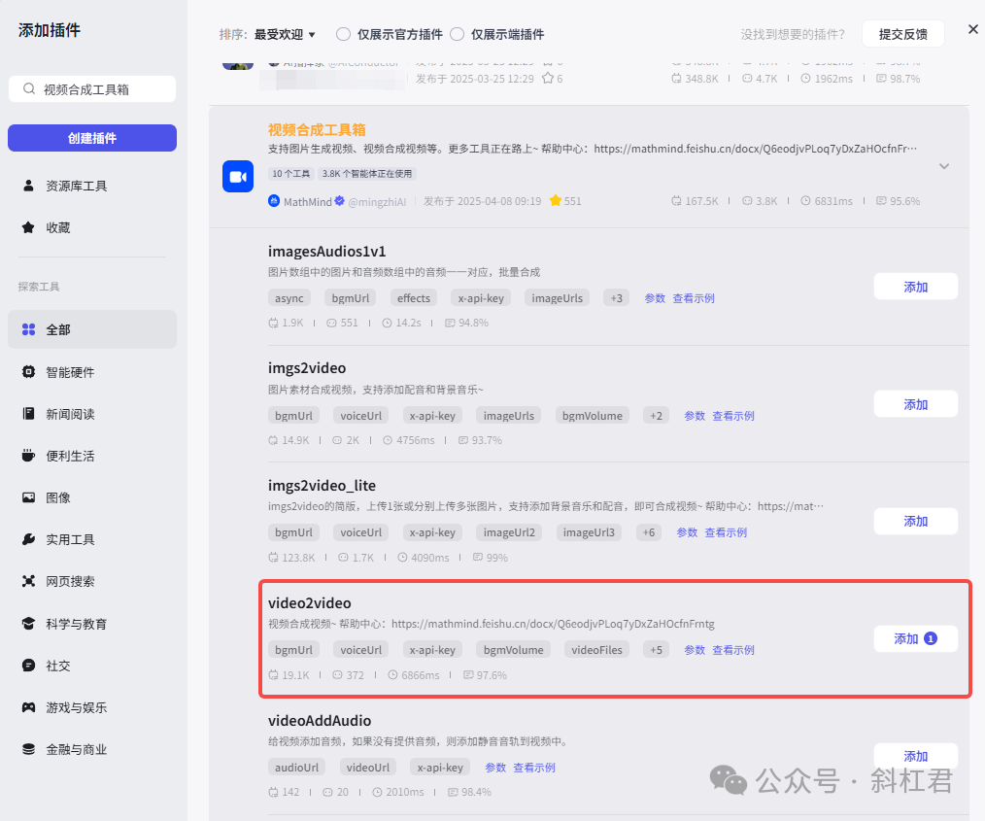Click the videoFiles parameter tag
This screenshot has width=985, height=821.
coord(596,650)
